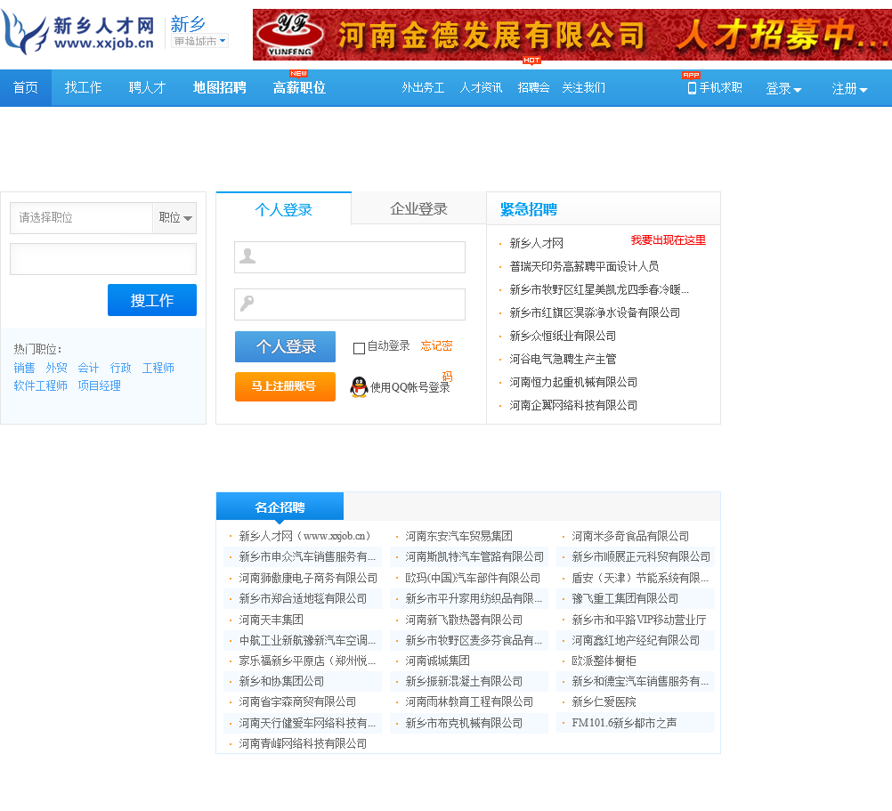This screenshot has height=811, width=892.
Task: Open 招聘会 navigation link
Action: (x=533, y=87)
